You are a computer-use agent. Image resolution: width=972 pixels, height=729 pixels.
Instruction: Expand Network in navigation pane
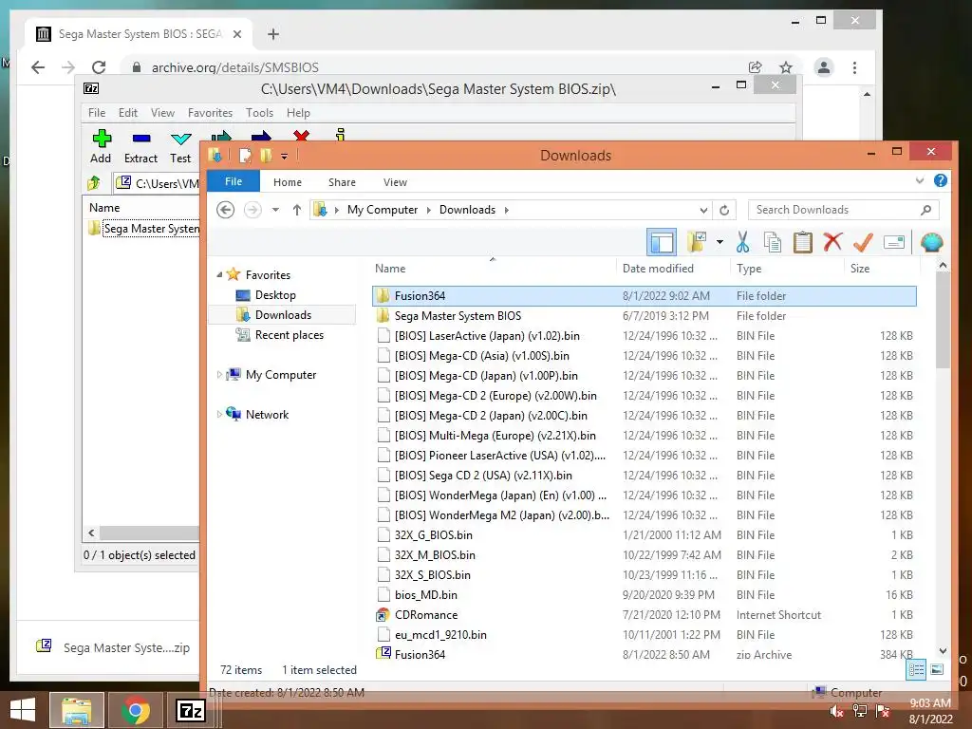tap(219, 414)
